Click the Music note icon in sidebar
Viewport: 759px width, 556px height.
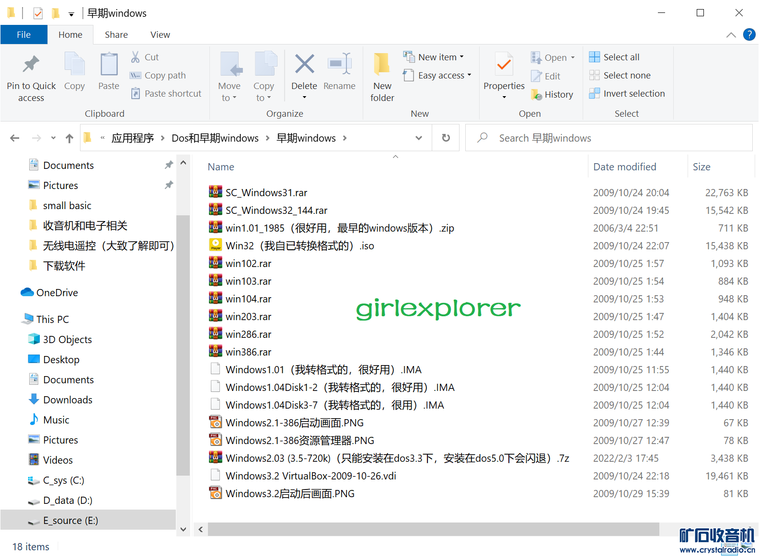tap(34, 420)
